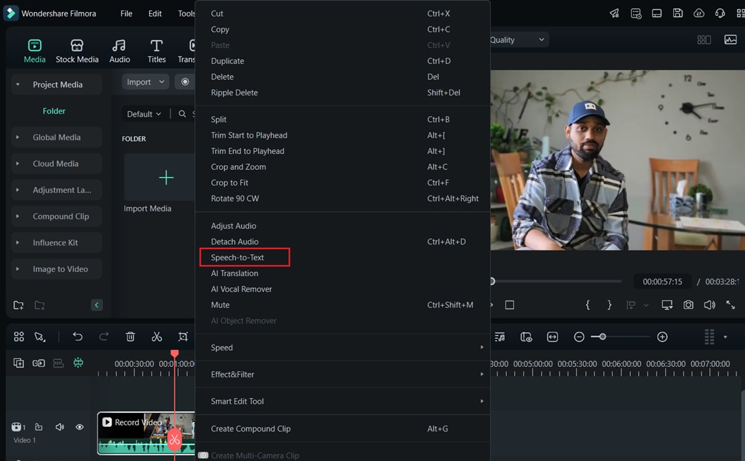Select Ripple Delete option

pos(234,92)
